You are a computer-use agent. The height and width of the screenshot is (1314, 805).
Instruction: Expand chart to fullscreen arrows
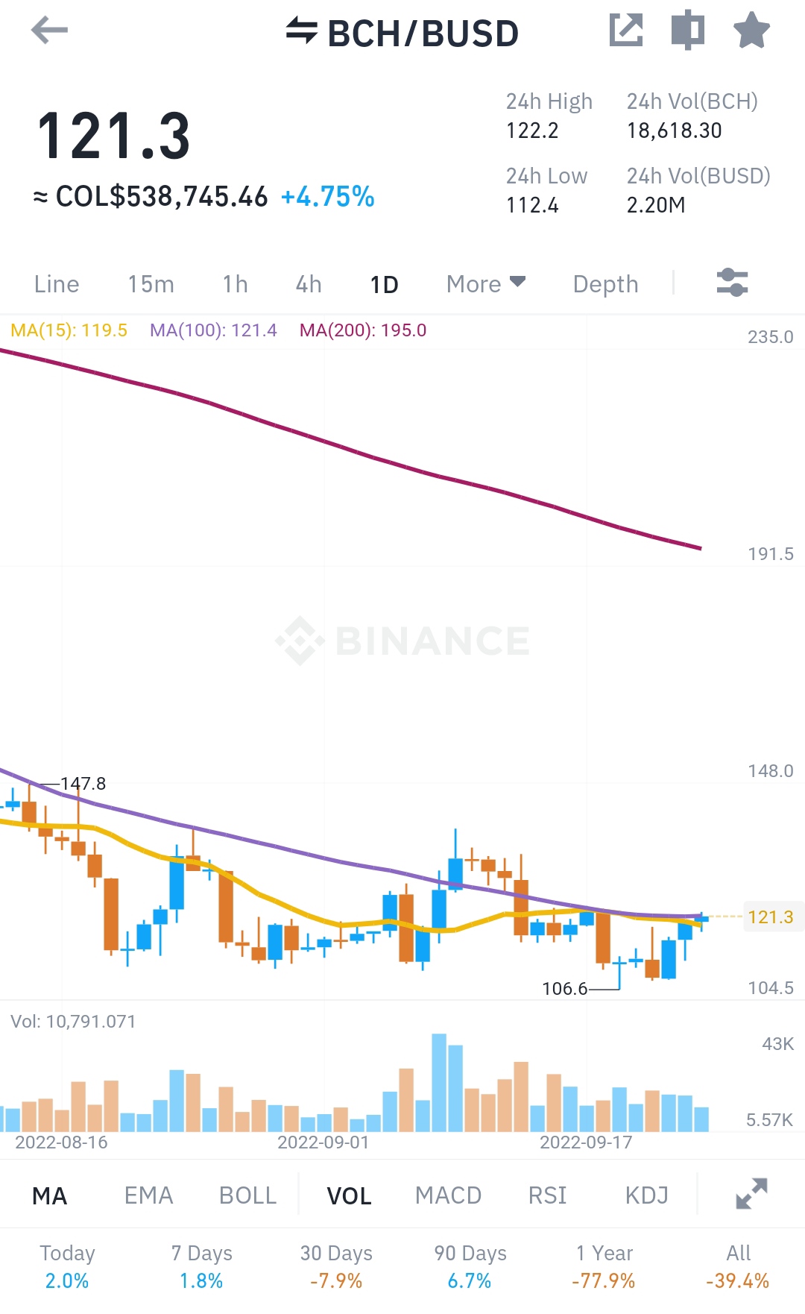[751, 1194]
